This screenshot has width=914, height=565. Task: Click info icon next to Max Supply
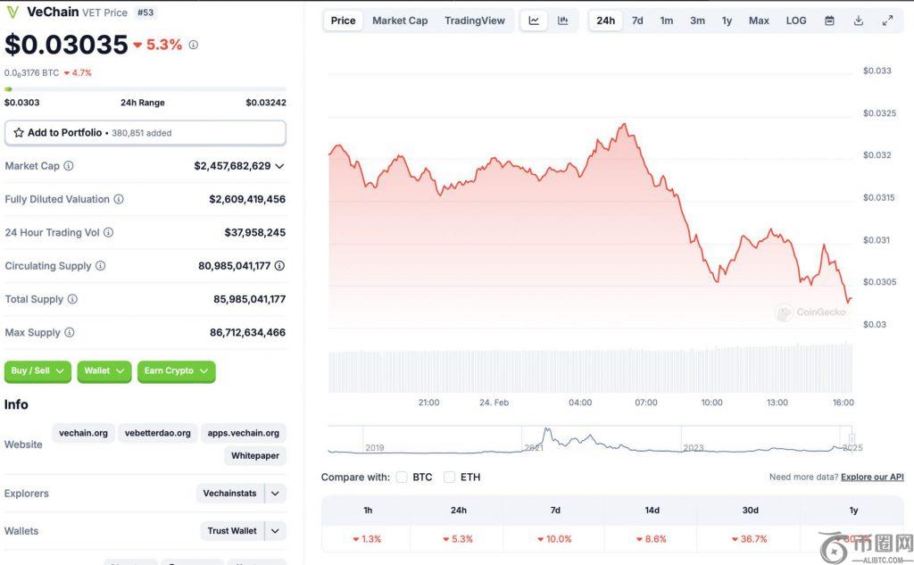click(70, 333)
